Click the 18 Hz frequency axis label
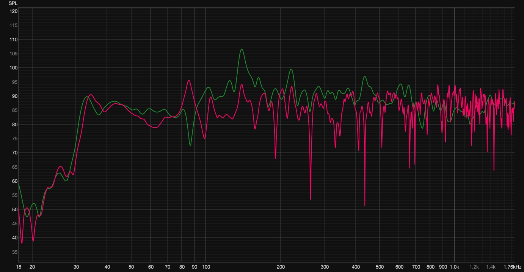This screenshot has width=524, height=272. click(x=19, y=267)
